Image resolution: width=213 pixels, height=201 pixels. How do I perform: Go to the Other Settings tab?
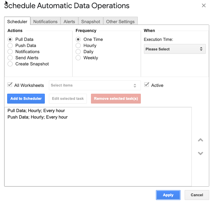tap(120, 21)
